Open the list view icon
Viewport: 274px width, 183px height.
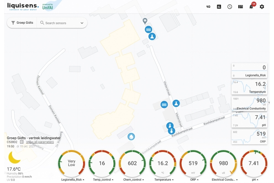tap(241, 7)
